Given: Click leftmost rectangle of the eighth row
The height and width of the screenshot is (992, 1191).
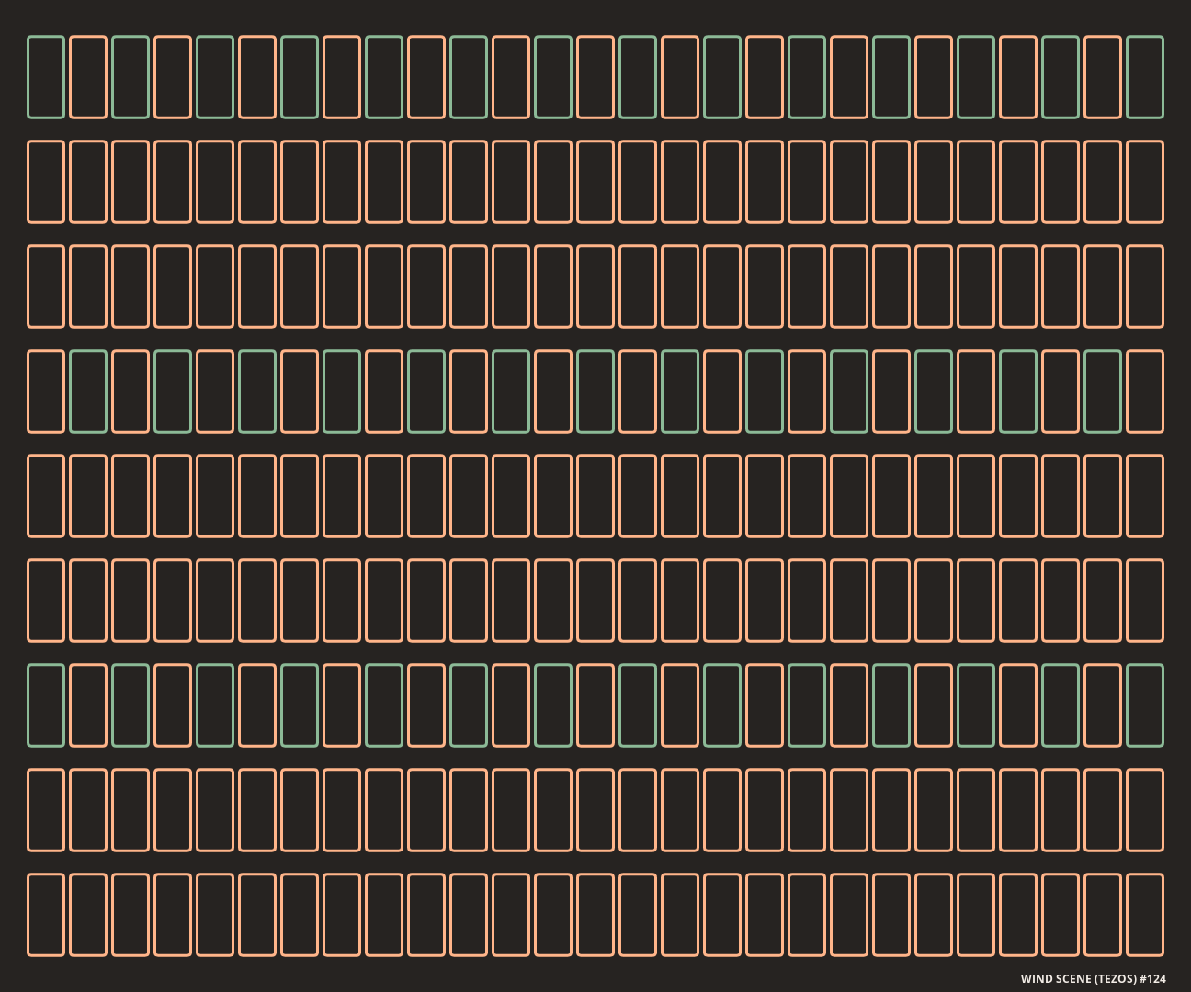Looking at the screenshot, I should pyautogui.click(x=46, y=810).
